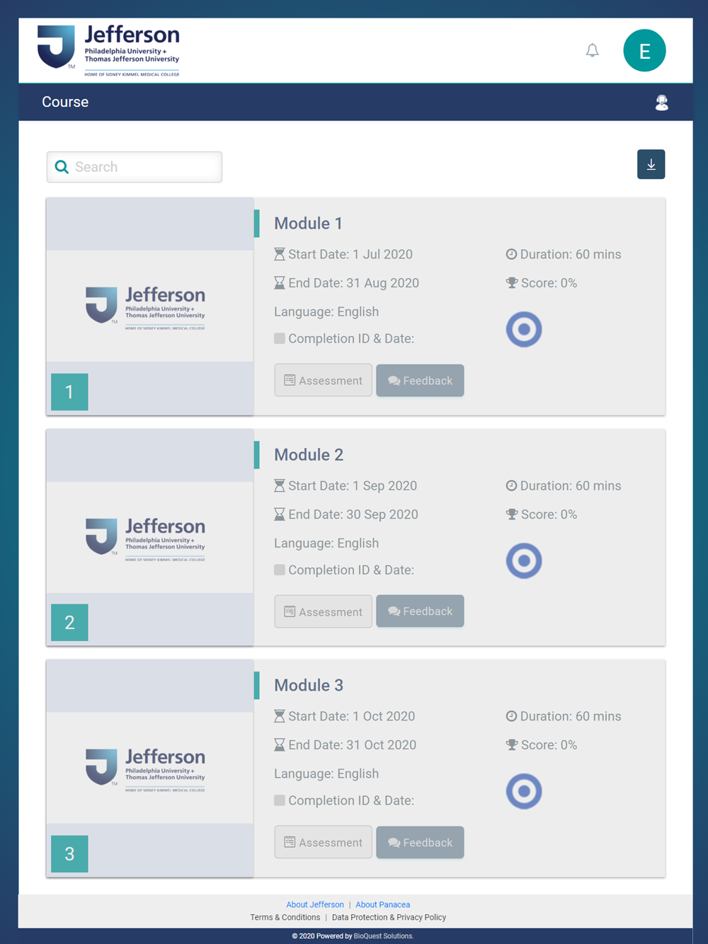Click the Module 3 title
This screenshot has width=708, height=944.
(309, 686)
